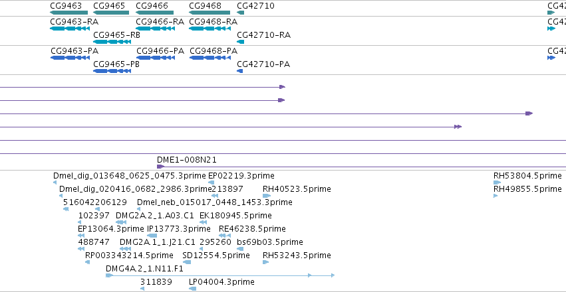Viewport: 566px width, 292px height.
Task: Click the EP13064.3prime EST label
Action: pyautogui.click(x=111, y=229)
